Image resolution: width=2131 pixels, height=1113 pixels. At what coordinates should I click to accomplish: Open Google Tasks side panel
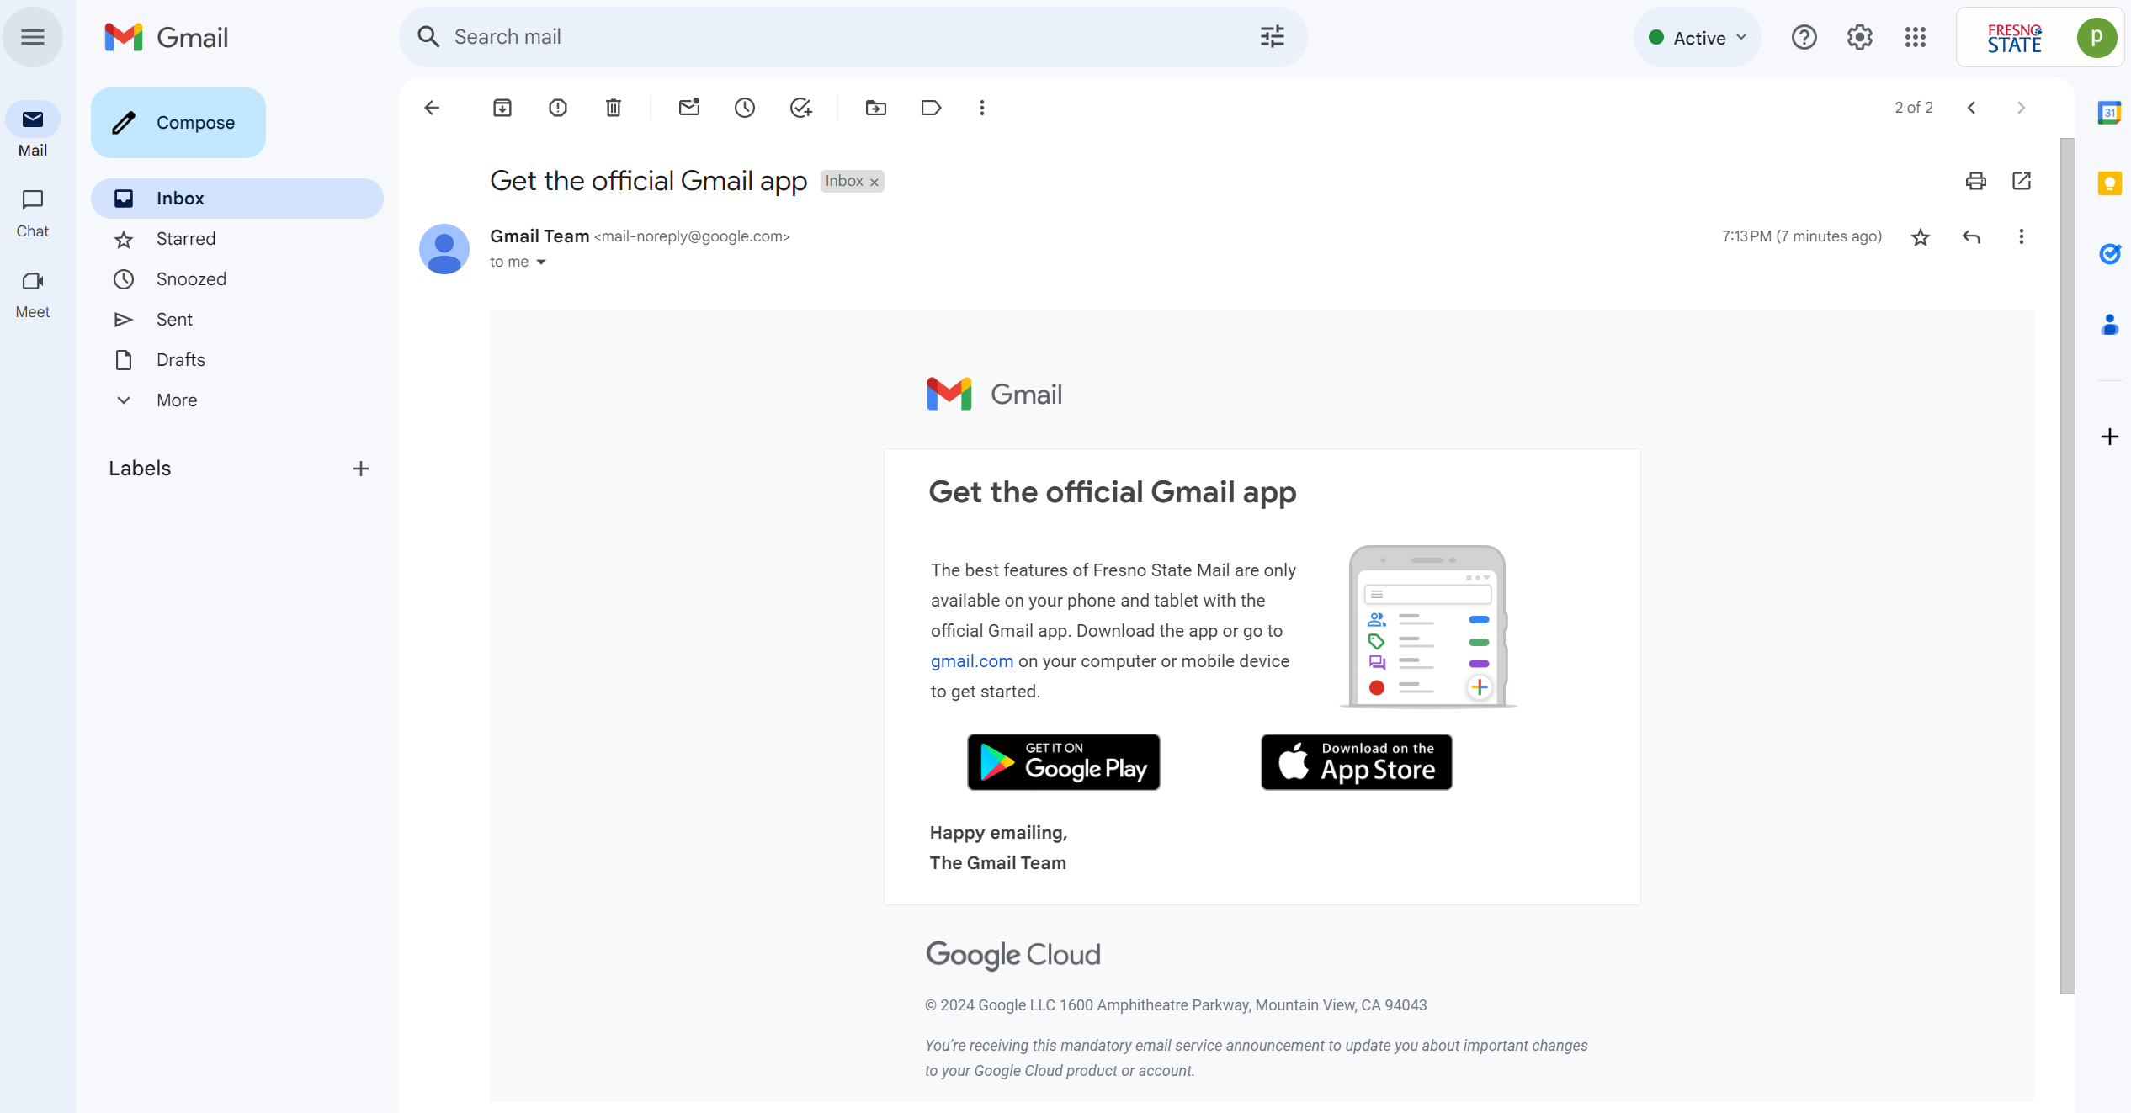(x=2109, y=253)
